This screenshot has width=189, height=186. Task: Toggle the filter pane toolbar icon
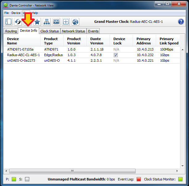click(x=8, y=22)
